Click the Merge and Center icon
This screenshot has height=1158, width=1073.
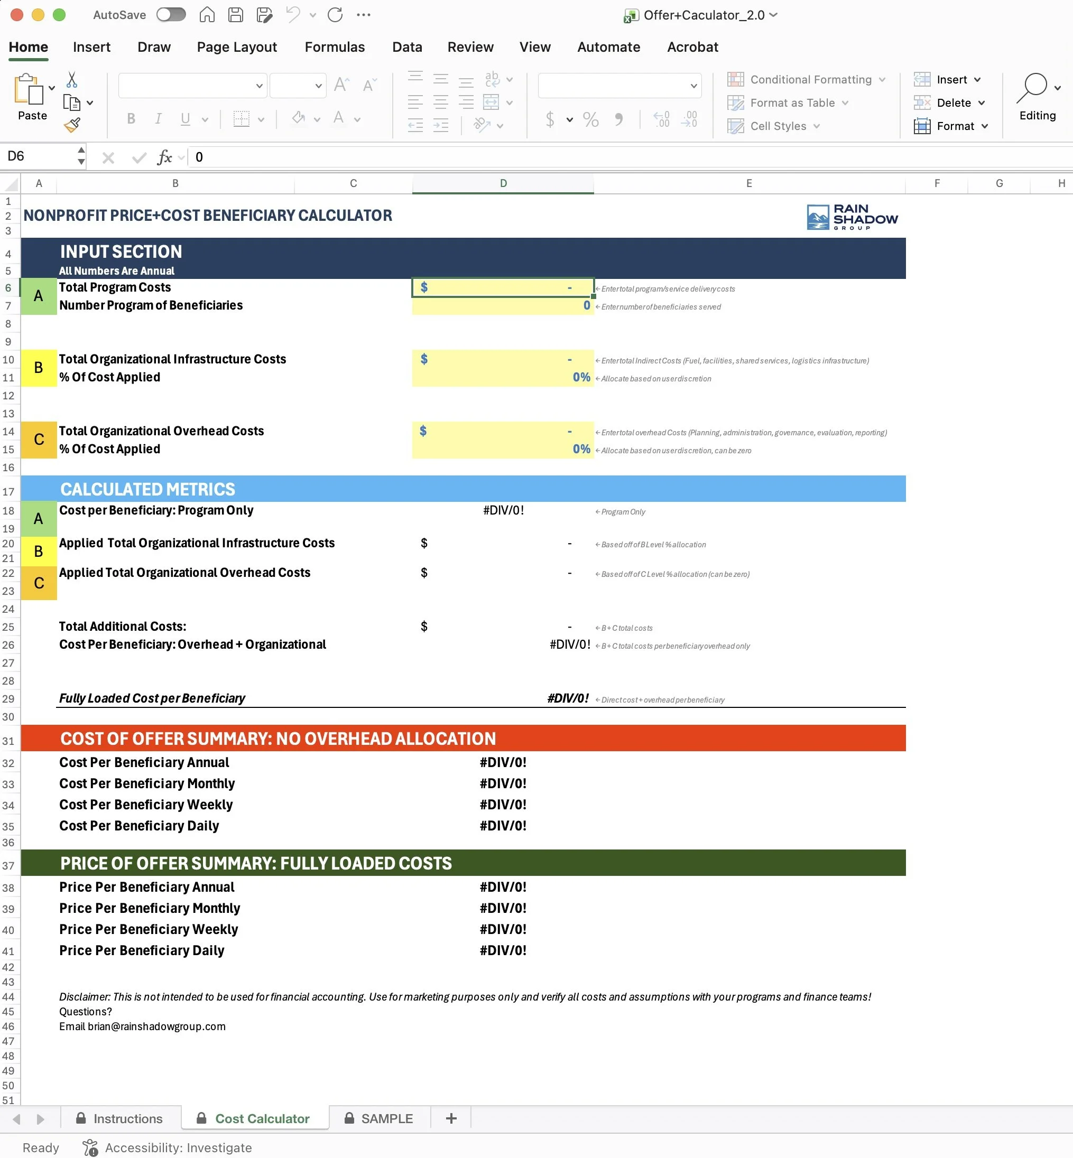[491, 102]
